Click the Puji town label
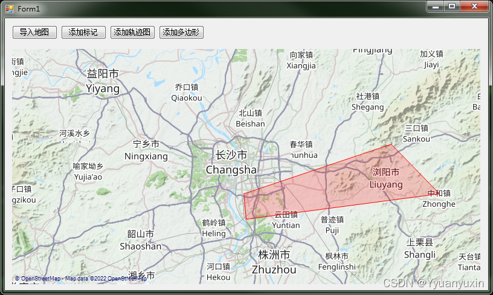Image resolution: width=493 pixels, height=295 pixels. pyautogui.click(x=332, y=225)
